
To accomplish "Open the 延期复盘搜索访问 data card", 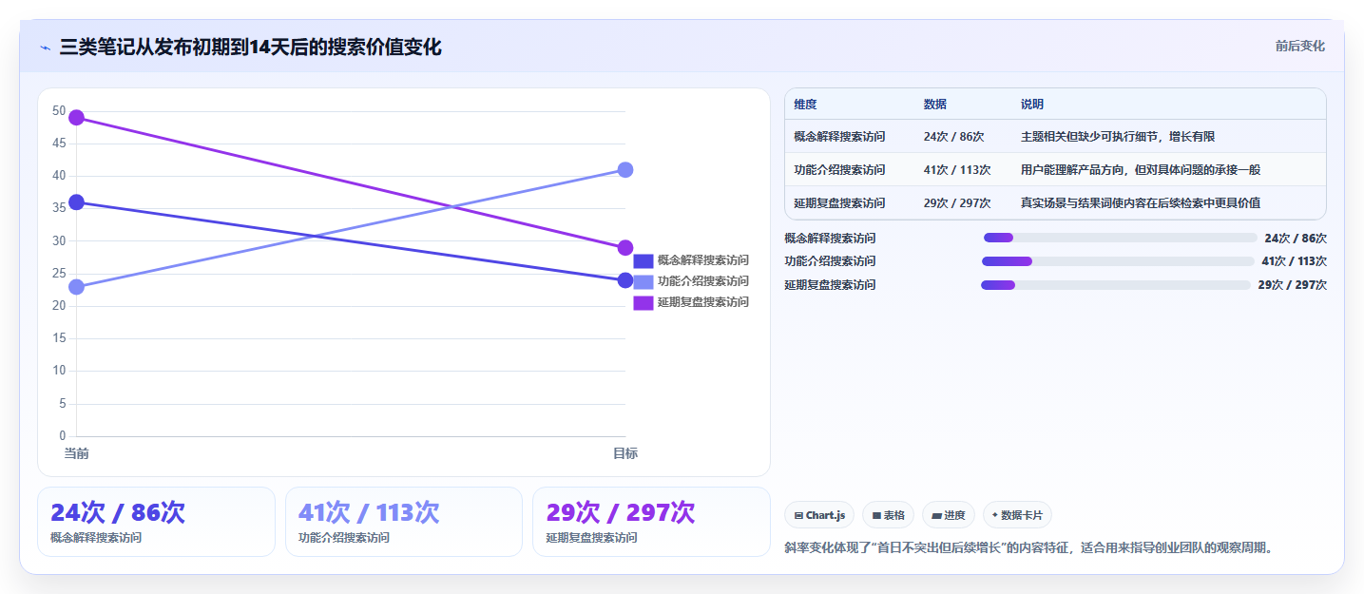I will pos(651,522).
